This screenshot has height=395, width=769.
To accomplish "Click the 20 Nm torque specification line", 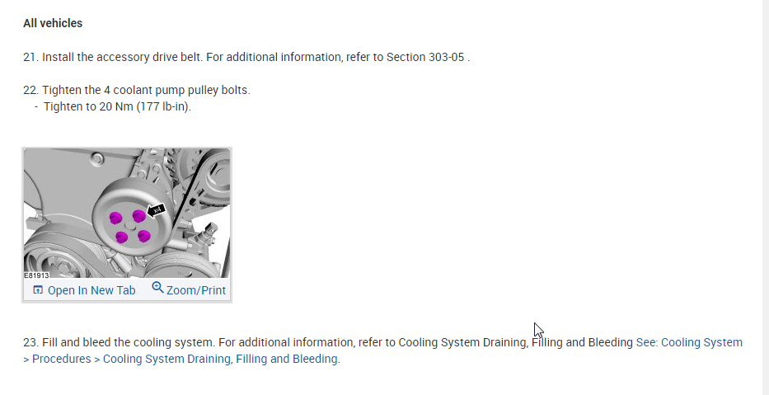I will [x=117, y=106].
